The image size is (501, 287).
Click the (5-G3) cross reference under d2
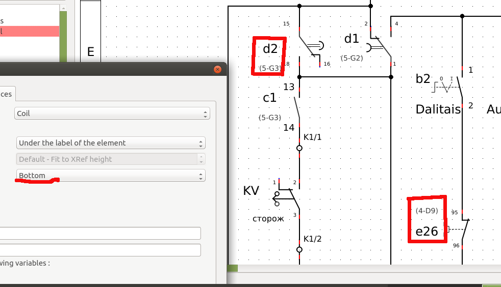point(270,68)
